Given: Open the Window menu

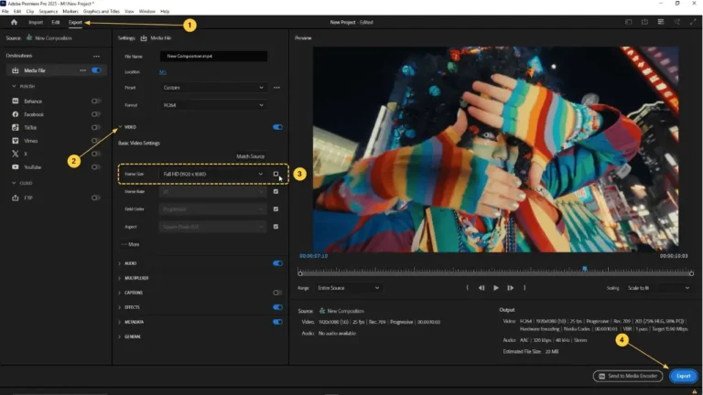Looking at the screenshot, I should pyautogui.click(x=146, y=11).
